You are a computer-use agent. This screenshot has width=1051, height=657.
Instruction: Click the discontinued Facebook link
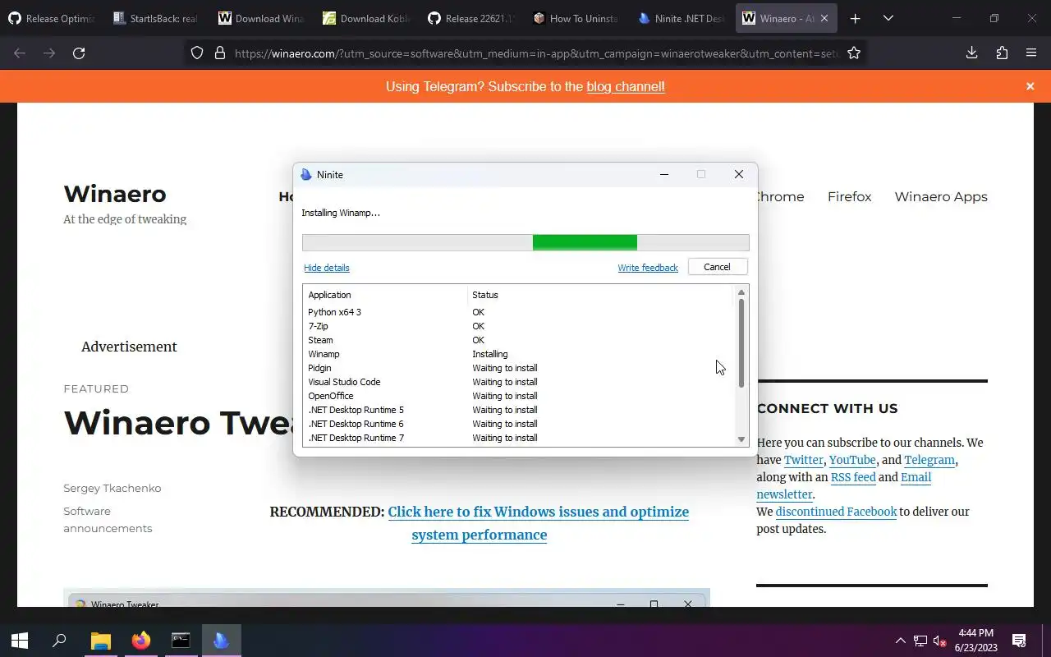(x=836, y=512)
